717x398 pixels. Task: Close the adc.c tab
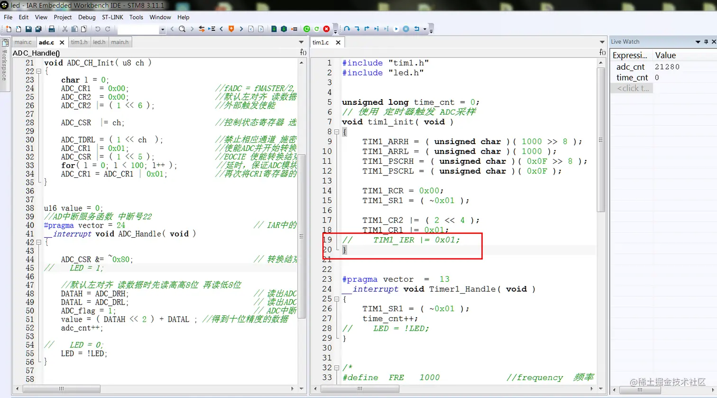tap(62, 42)
